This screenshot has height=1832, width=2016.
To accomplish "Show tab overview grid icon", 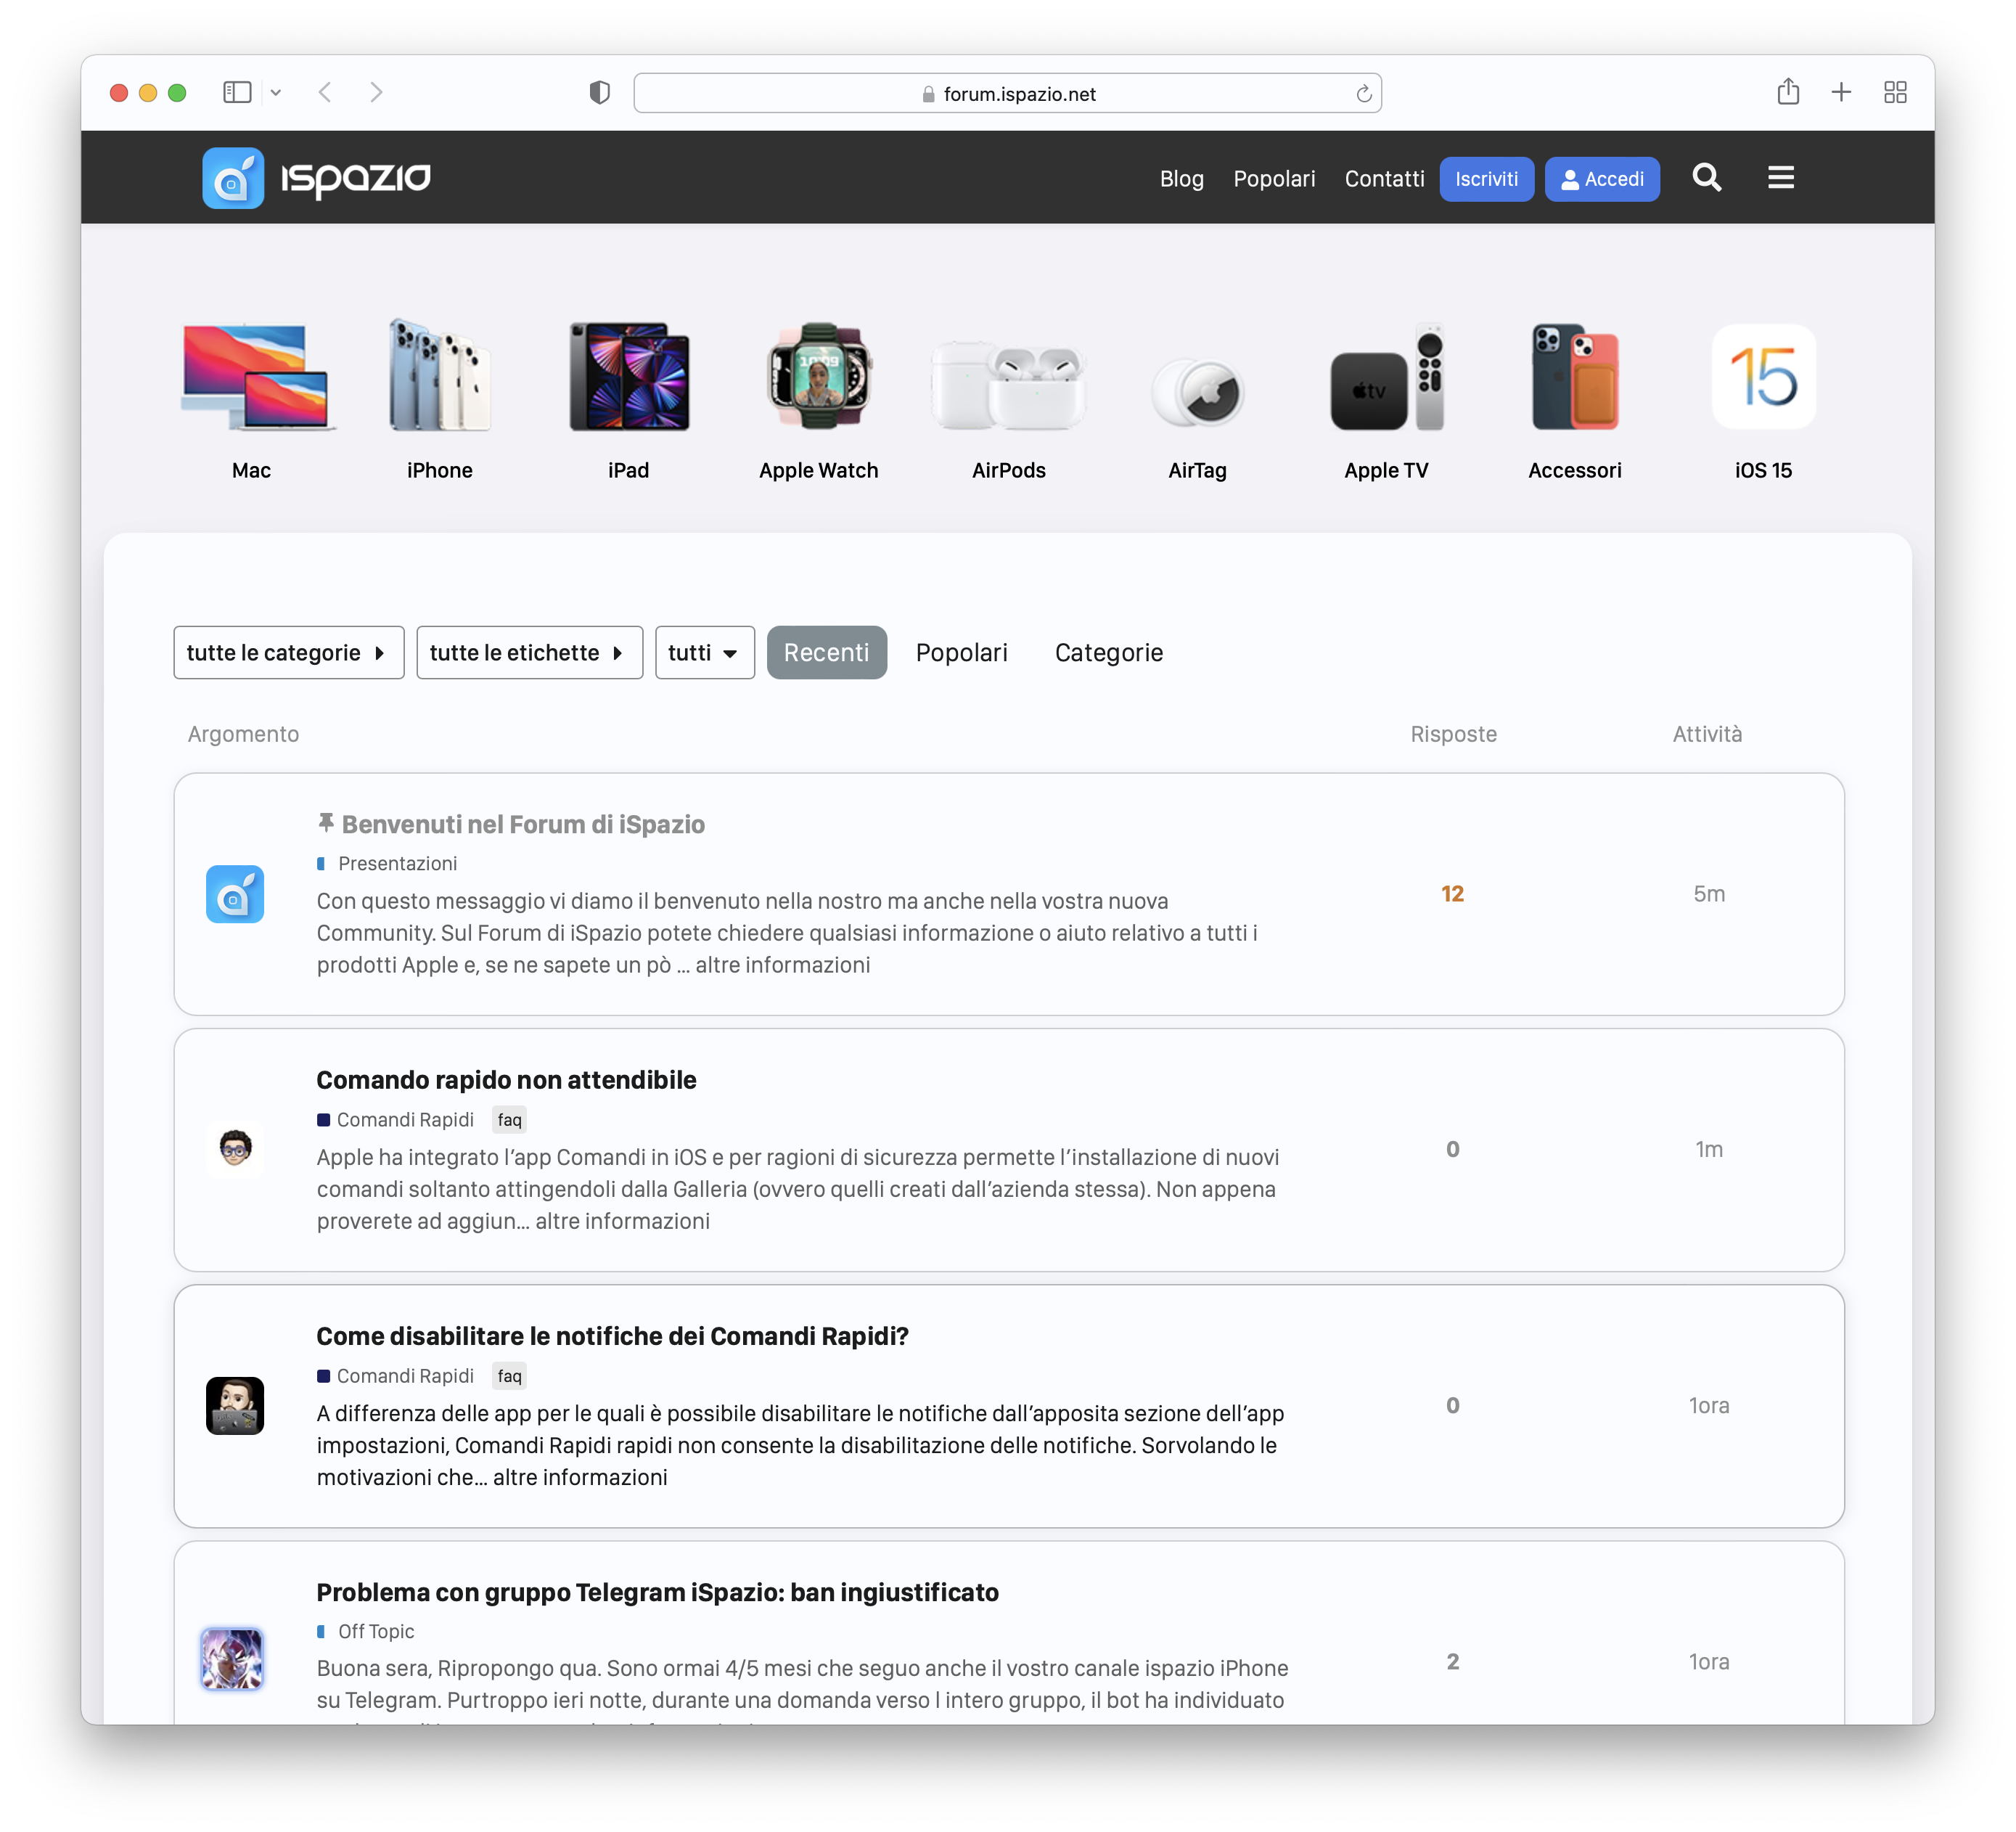I will pos(1895,93).
